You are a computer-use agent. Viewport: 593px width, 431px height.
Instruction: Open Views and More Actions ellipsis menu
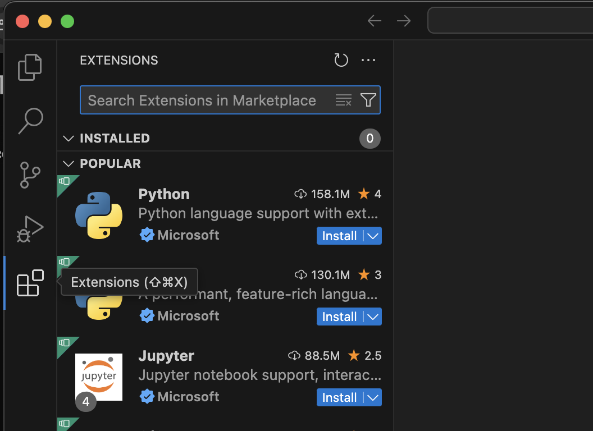click(x=368, y=60)
